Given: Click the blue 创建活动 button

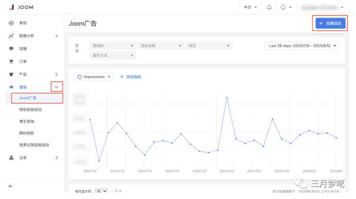Looking at the screenshot, I should click(x=330, y=23).
